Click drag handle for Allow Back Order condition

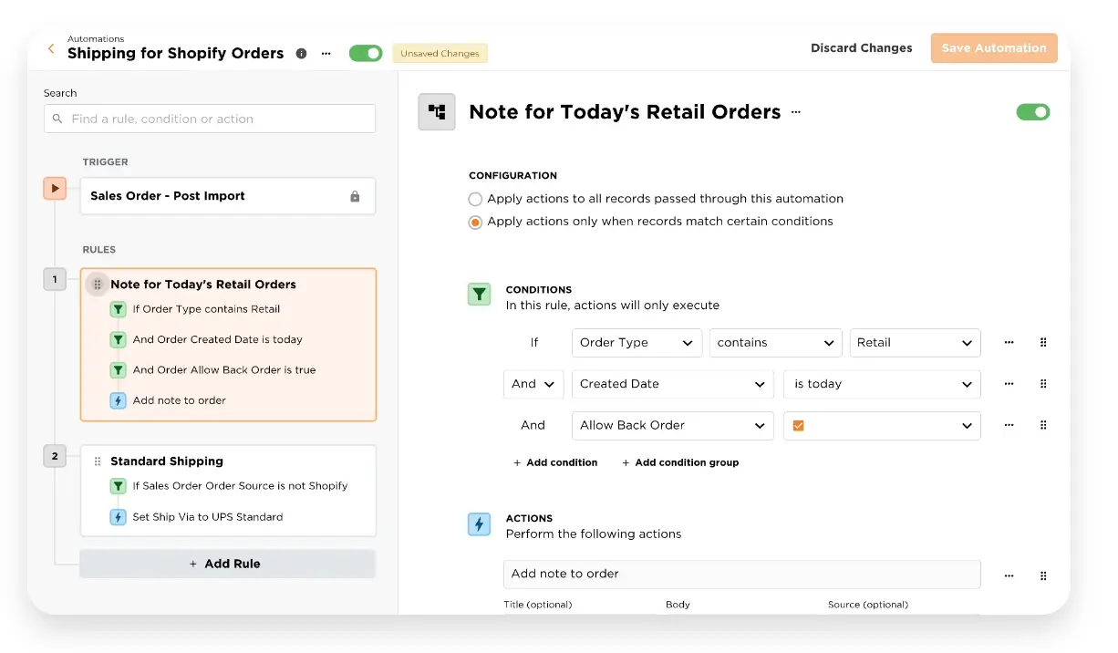tap(1043, 425)
